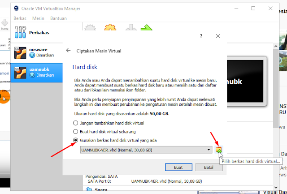The image size is (287, 194).
Task: Click the Perkakas label
Action: pos(39,33)
